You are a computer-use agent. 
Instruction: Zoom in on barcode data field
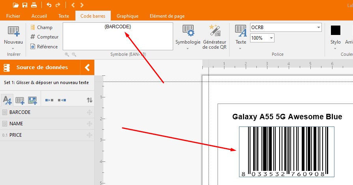[x=67, y=54]
